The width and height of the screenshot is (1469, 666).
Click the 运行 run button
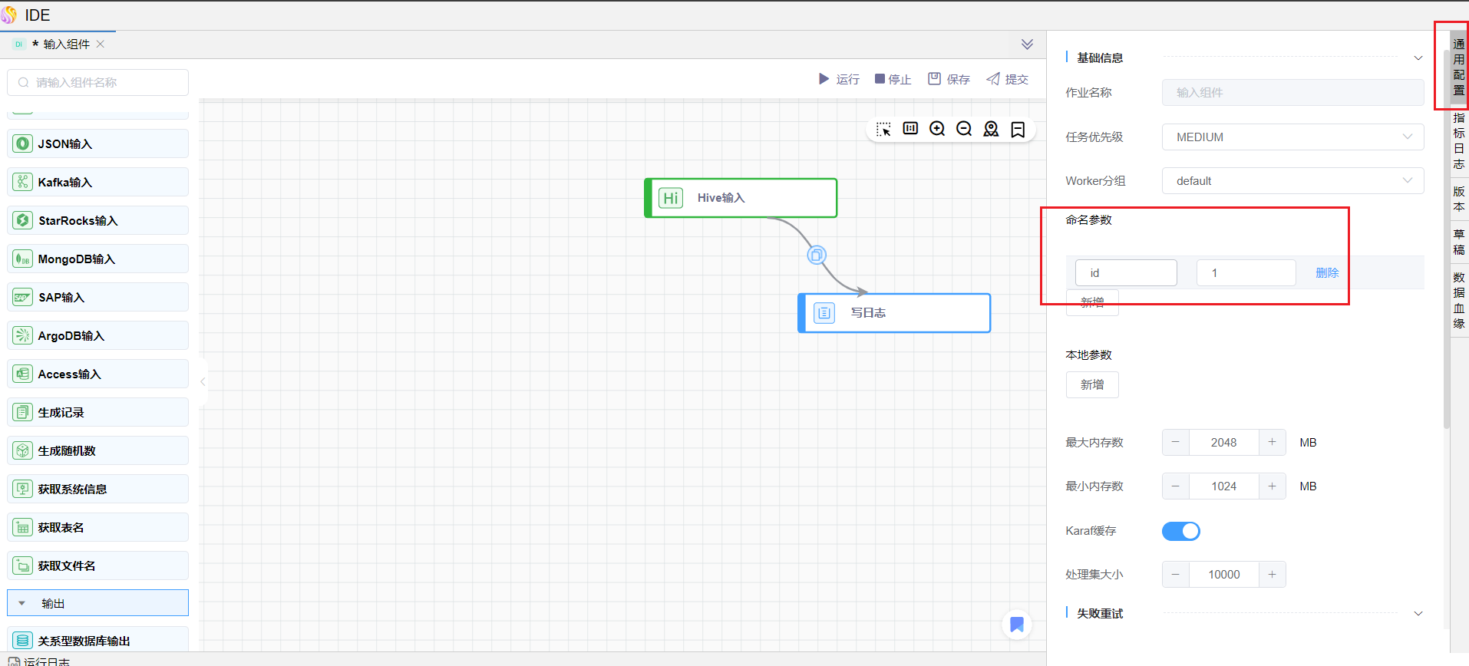pyautogui.click(x=839, y=79)
